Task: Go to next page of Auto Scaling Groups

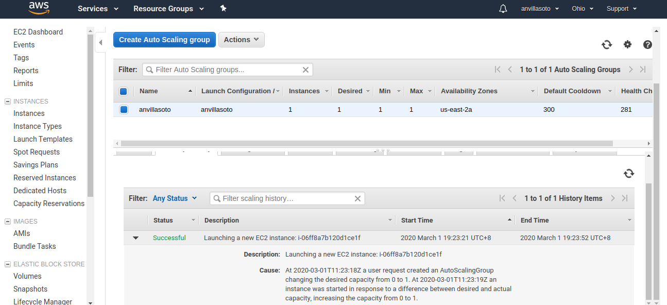Action: point(631,70)
